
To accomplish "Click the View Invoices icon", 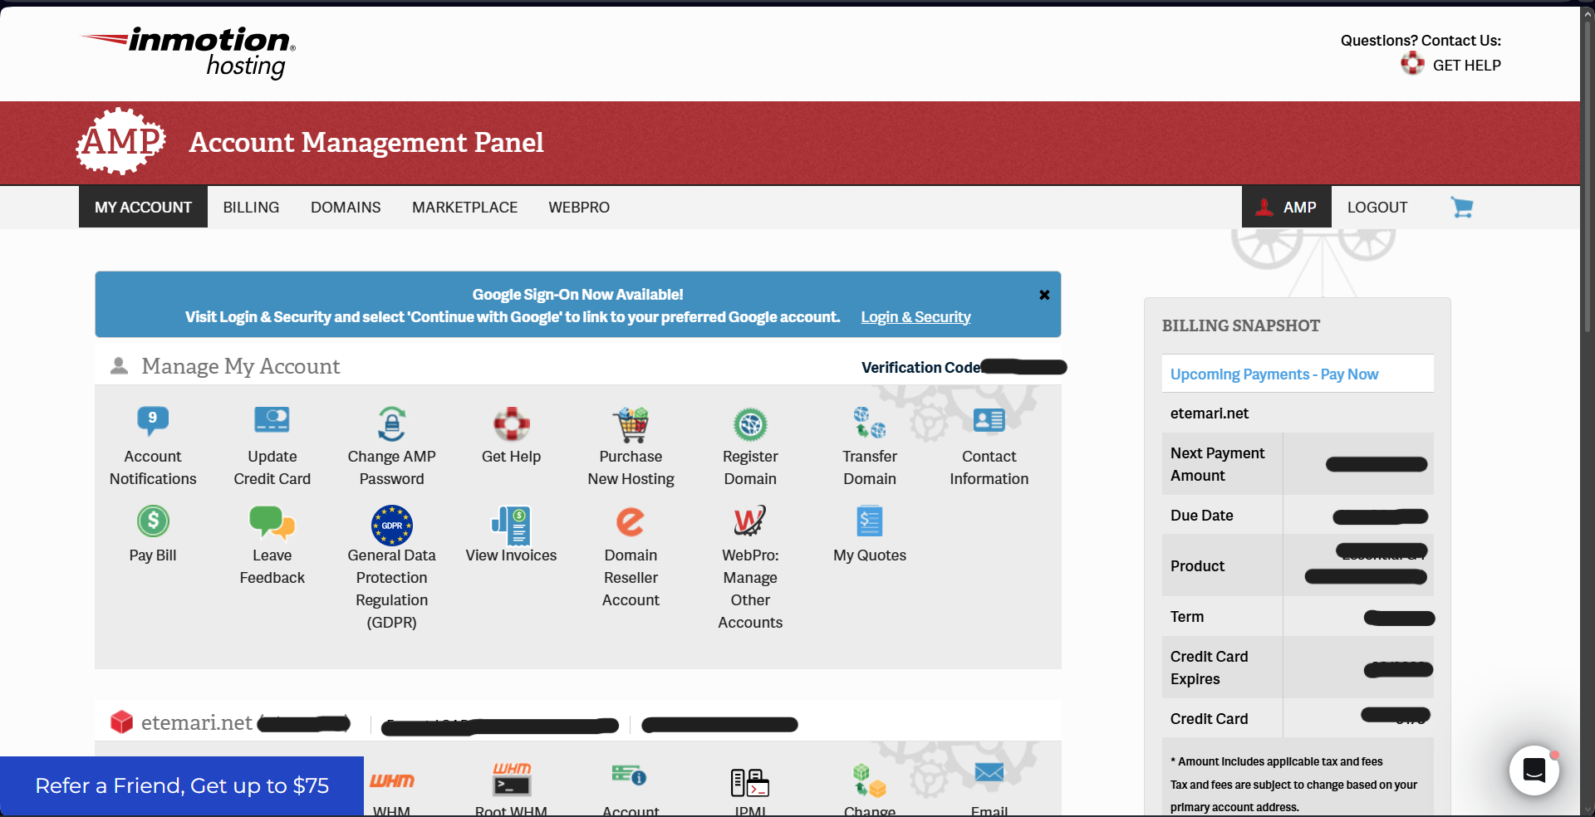I will (511, 525).
